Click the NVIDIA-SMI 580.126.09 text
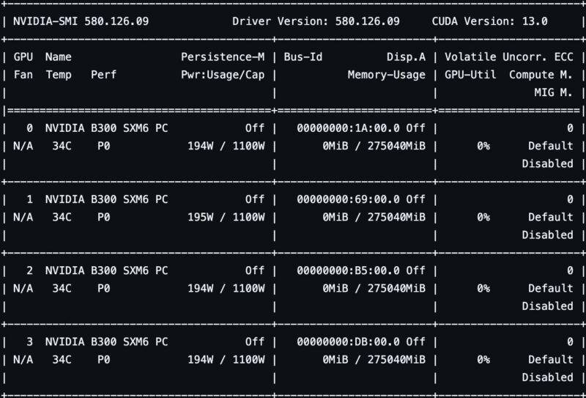 (81, 21)
